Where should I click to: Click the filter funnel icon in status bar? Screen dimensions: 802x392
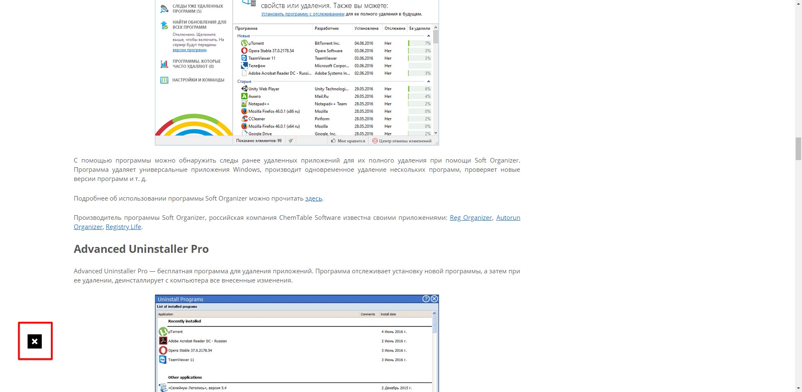[291, 141]
